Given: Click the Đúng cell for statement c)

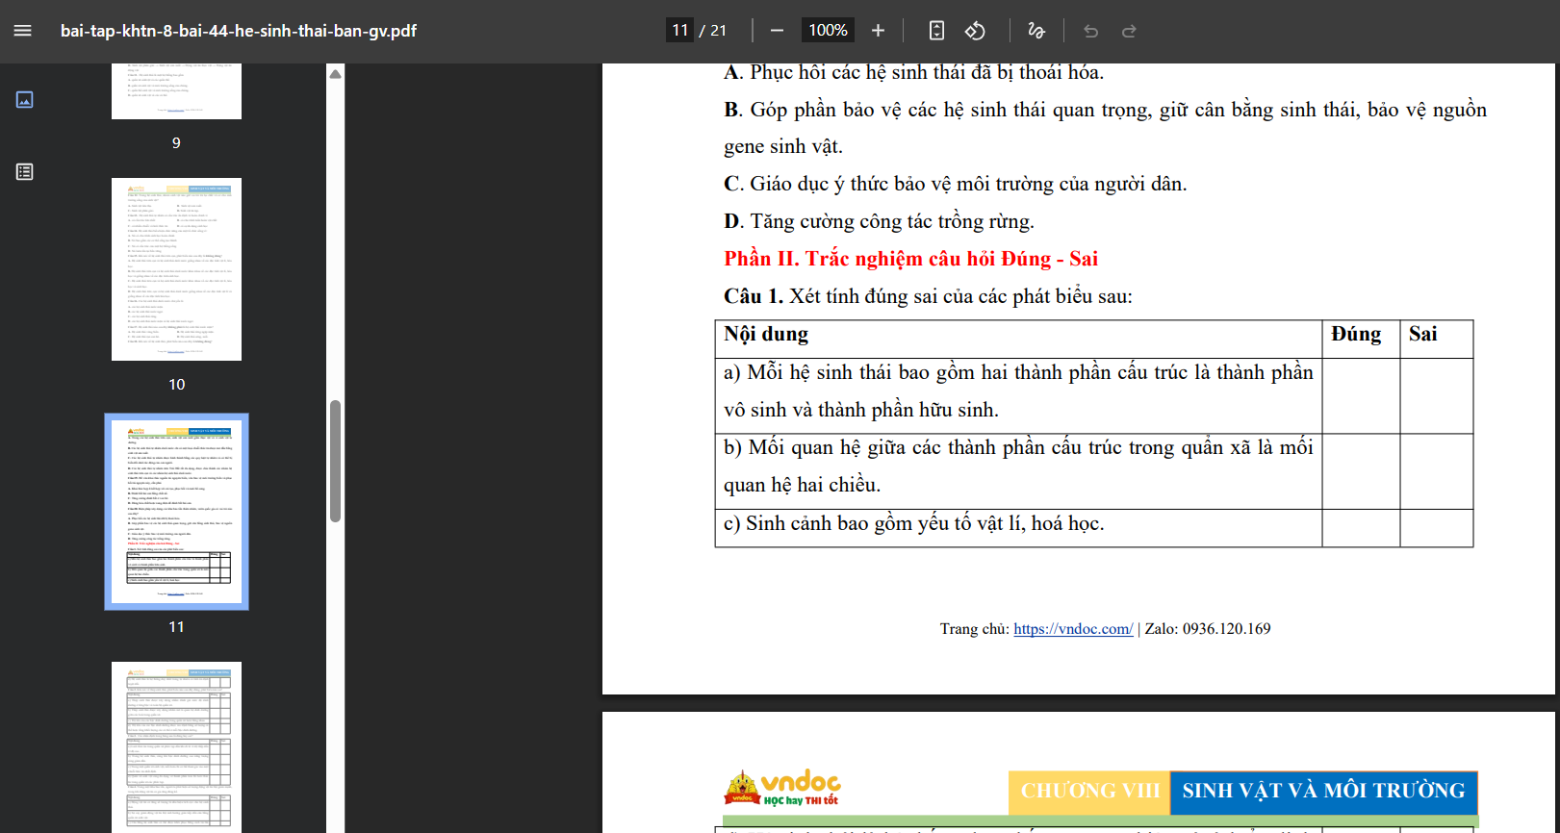Looking at the screenshot, I should coord(1361,528).
